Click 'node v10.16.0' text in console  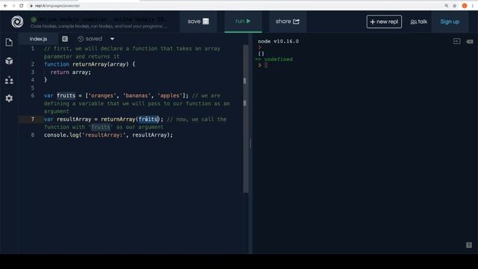coord(279,41)
